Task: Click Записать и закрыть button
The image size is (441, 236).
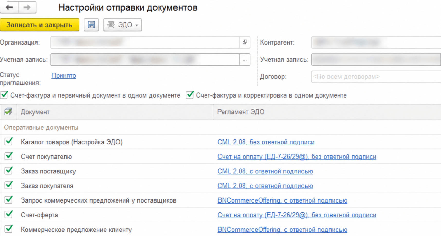Action: point(39,25)
